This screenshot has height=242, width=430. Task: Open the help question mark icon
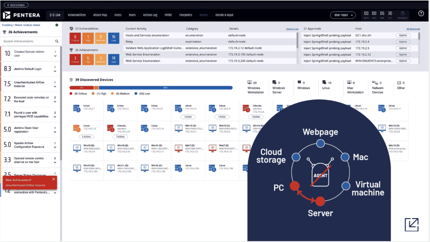421,13
